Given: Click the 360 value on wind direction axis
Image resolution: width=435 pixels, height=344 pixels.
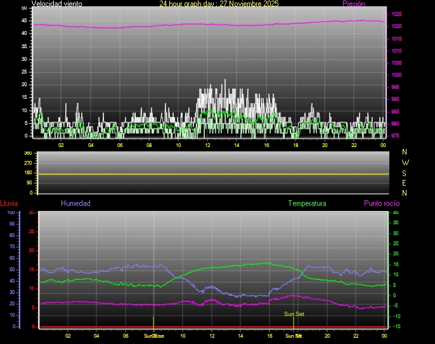Looking at the screenshot, I should click(x=27, y=153).
